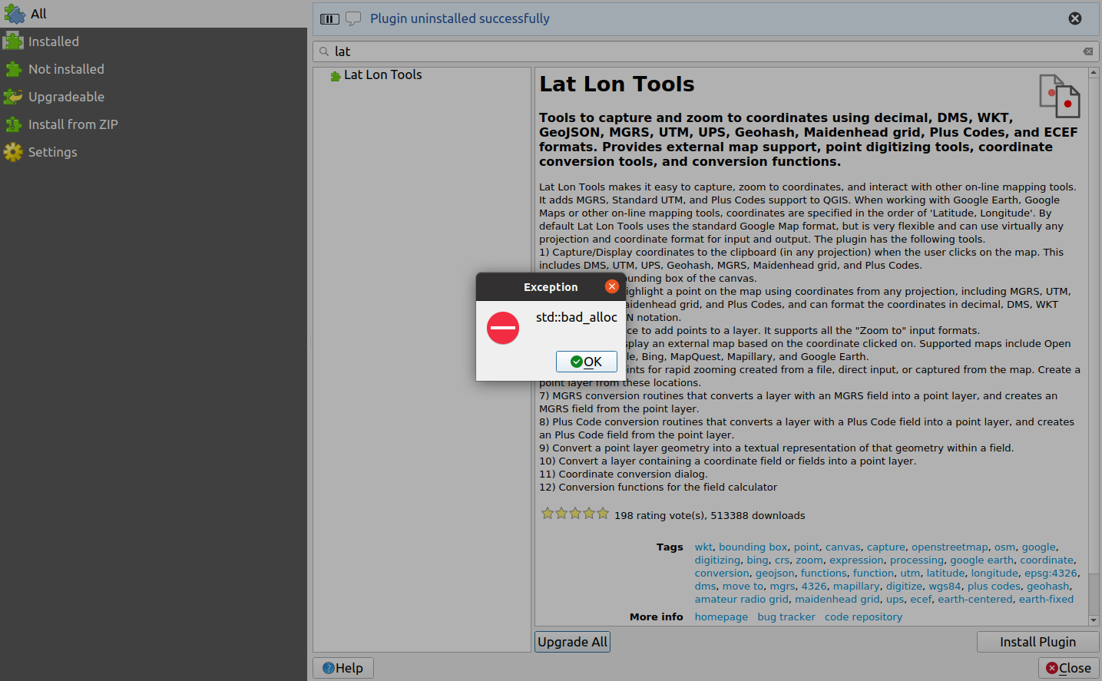Confirm the bad_alloc exception with OK
The image size is (1102, 681).
tap(586, 361)
